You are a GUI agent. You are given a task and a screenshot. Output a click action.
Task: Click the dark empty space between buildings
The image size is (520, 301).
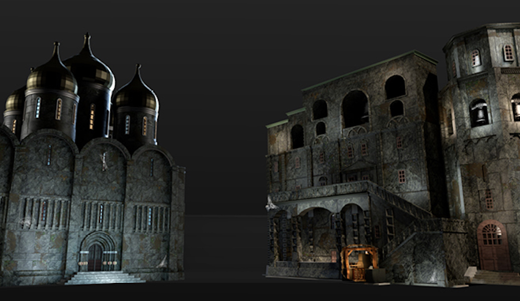click(x=226, y=150)
